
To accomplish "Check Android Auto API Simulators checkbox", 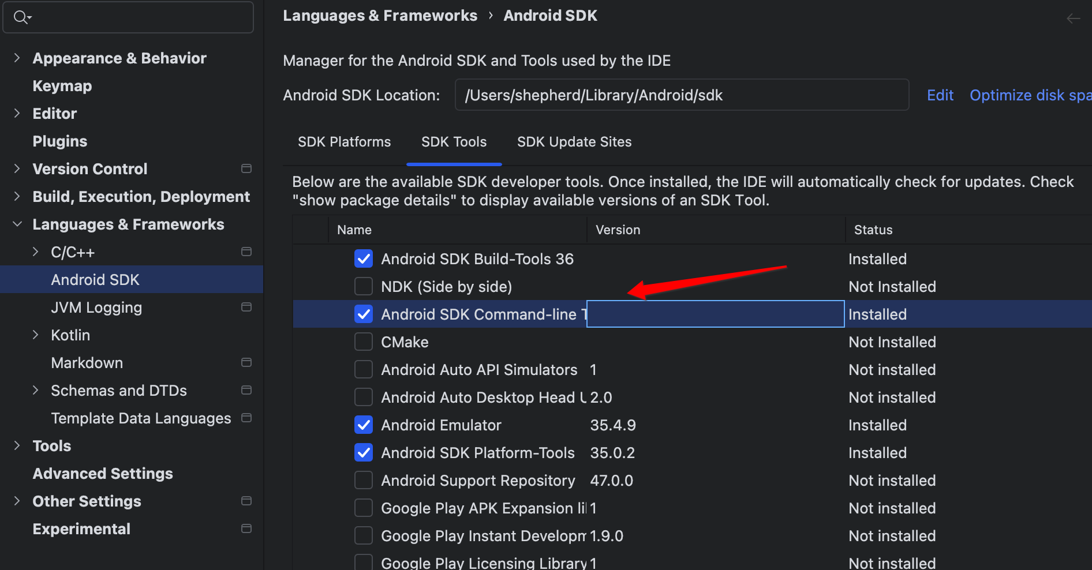I will click(364, 369).
